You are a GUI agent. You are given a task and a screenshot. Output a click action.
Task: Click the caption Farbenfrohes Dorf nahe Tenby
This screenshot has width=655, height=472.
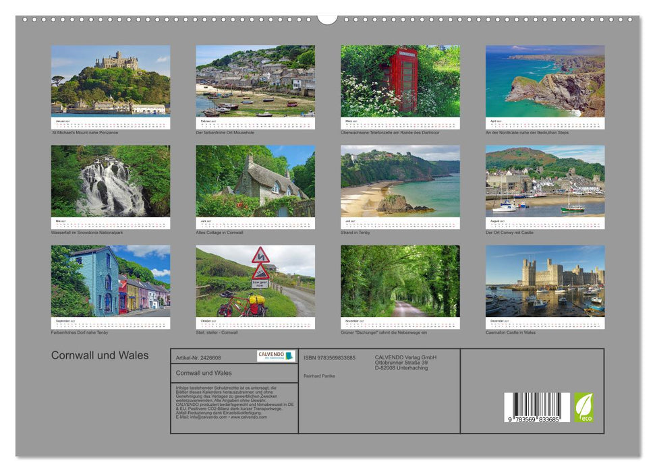(80, 332)
